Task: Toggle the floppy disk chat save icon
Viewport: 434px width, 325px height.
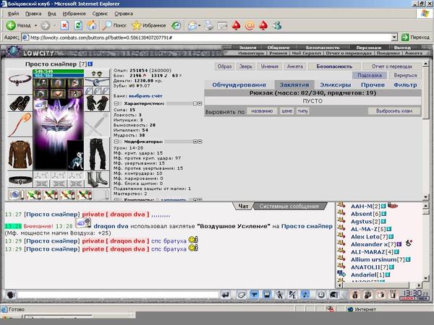Action: click(266, 295)
